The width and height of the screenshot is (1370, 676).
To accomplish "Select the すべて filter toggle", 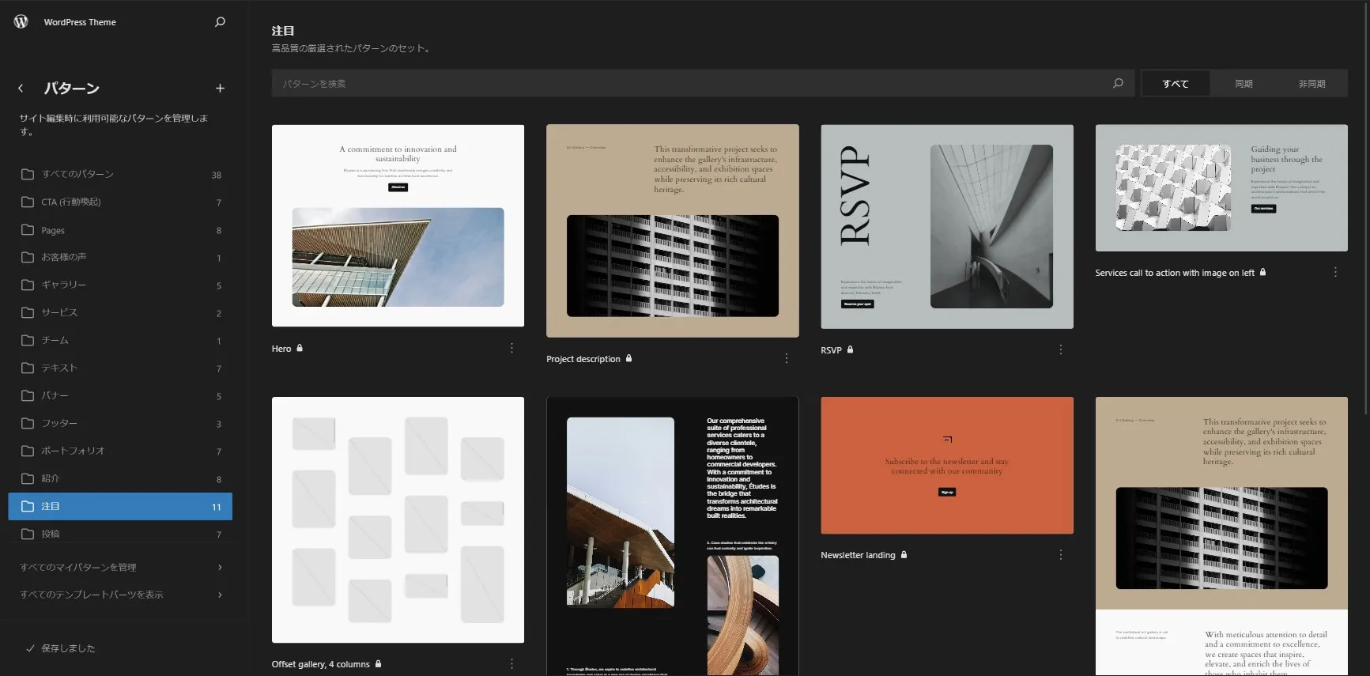I will (1175, 84).
